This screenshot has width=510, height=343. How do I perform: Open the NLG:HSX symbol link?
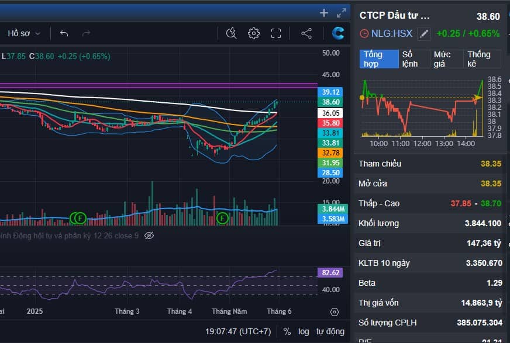392,33
